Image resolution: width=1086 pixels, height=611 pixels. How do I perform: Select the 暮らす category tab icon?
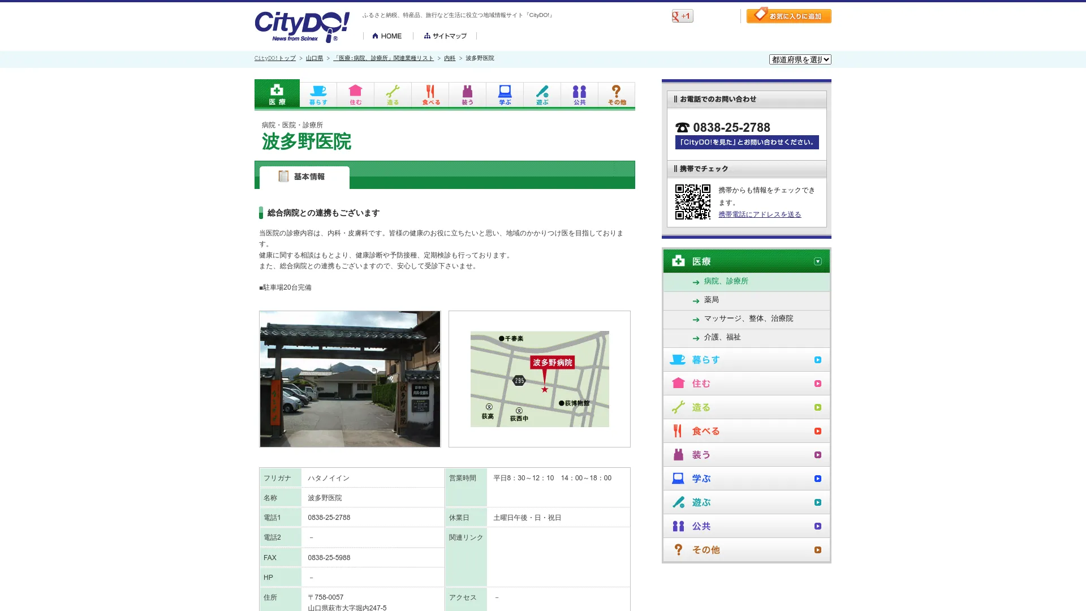tap(318, 94)
